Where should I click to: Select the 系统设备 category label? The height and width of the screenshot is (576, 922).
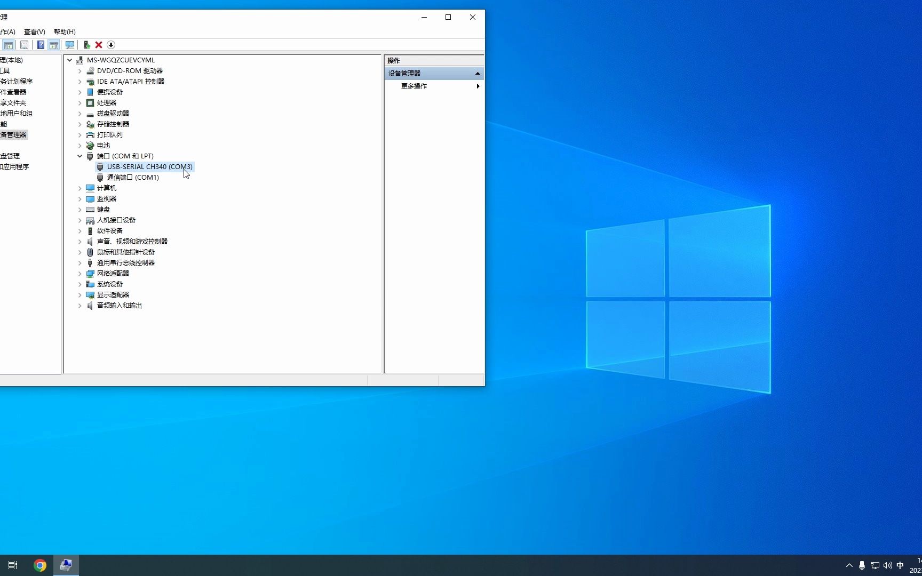pos(110,284)
